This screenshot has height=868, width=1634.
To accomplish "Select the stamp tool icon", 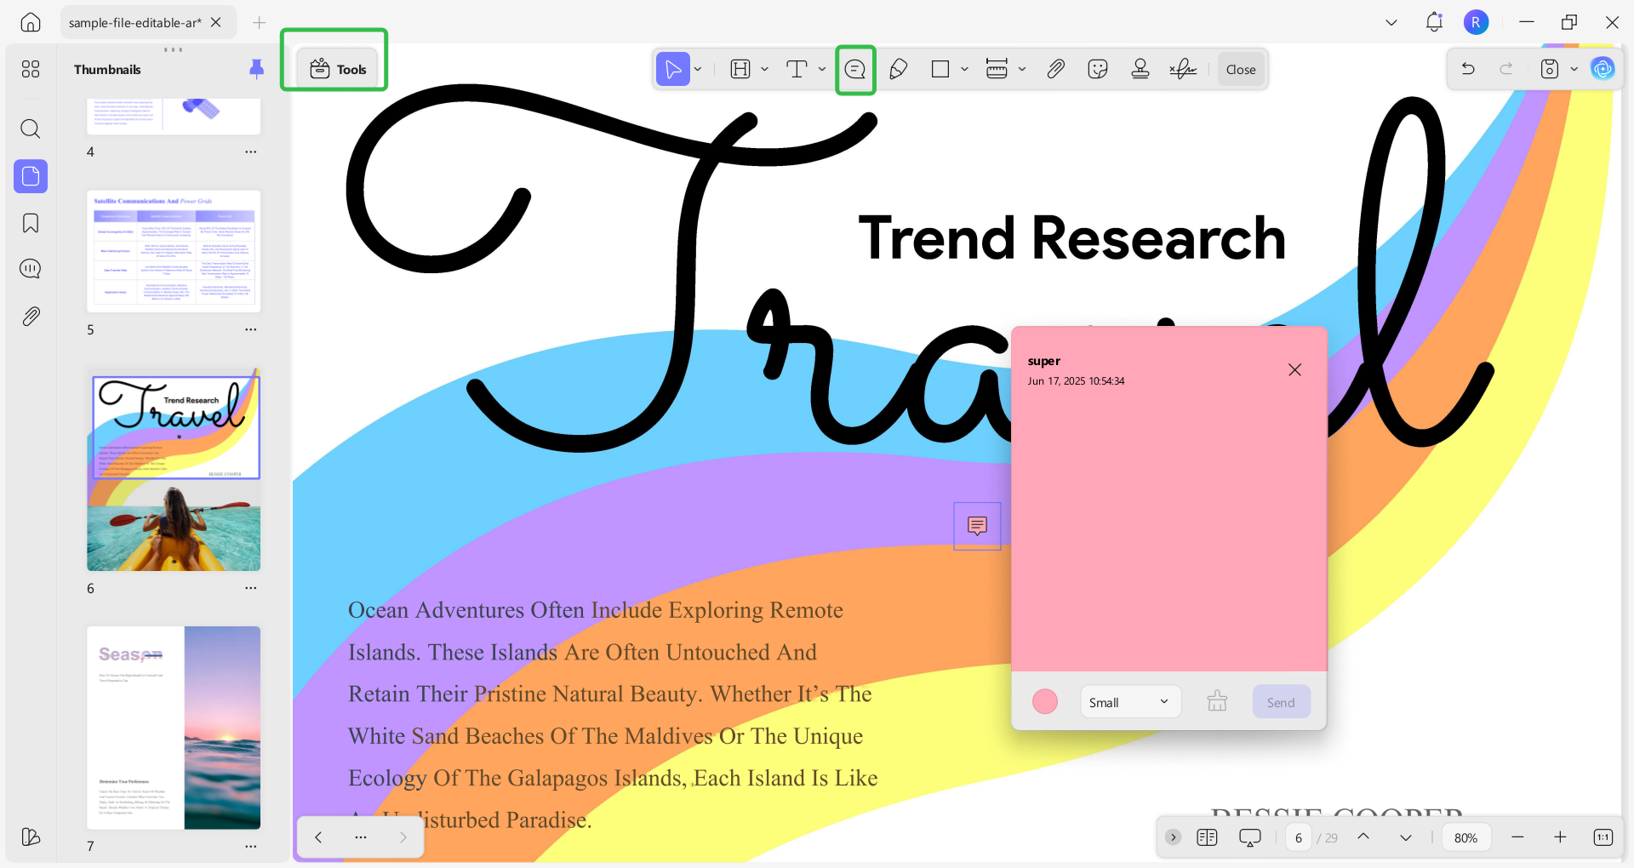I will pos(1140,70).
